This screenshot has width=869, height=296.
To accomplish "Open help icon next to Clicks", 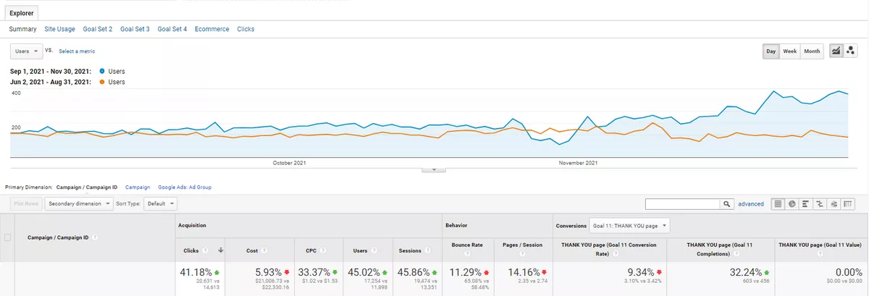I will (205, 250).
